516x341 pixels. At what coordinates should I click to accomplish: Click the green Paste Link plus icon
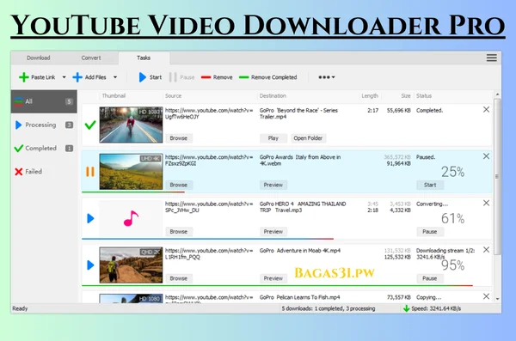(x=24, y=77)
